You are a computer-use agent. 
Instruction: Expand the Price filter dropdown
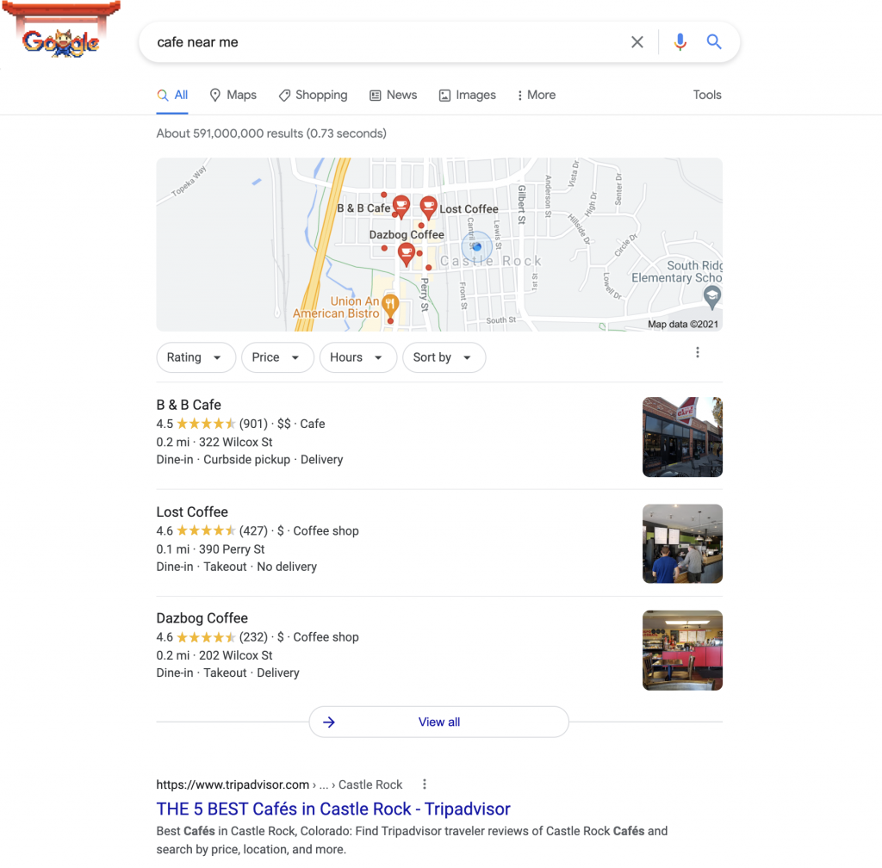click(277, 357)
